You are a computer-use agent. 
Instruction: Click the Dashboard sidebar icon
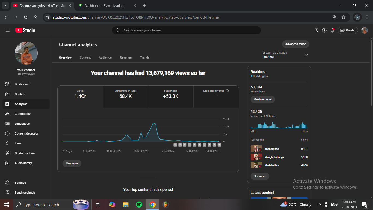(x=7, y=84)
